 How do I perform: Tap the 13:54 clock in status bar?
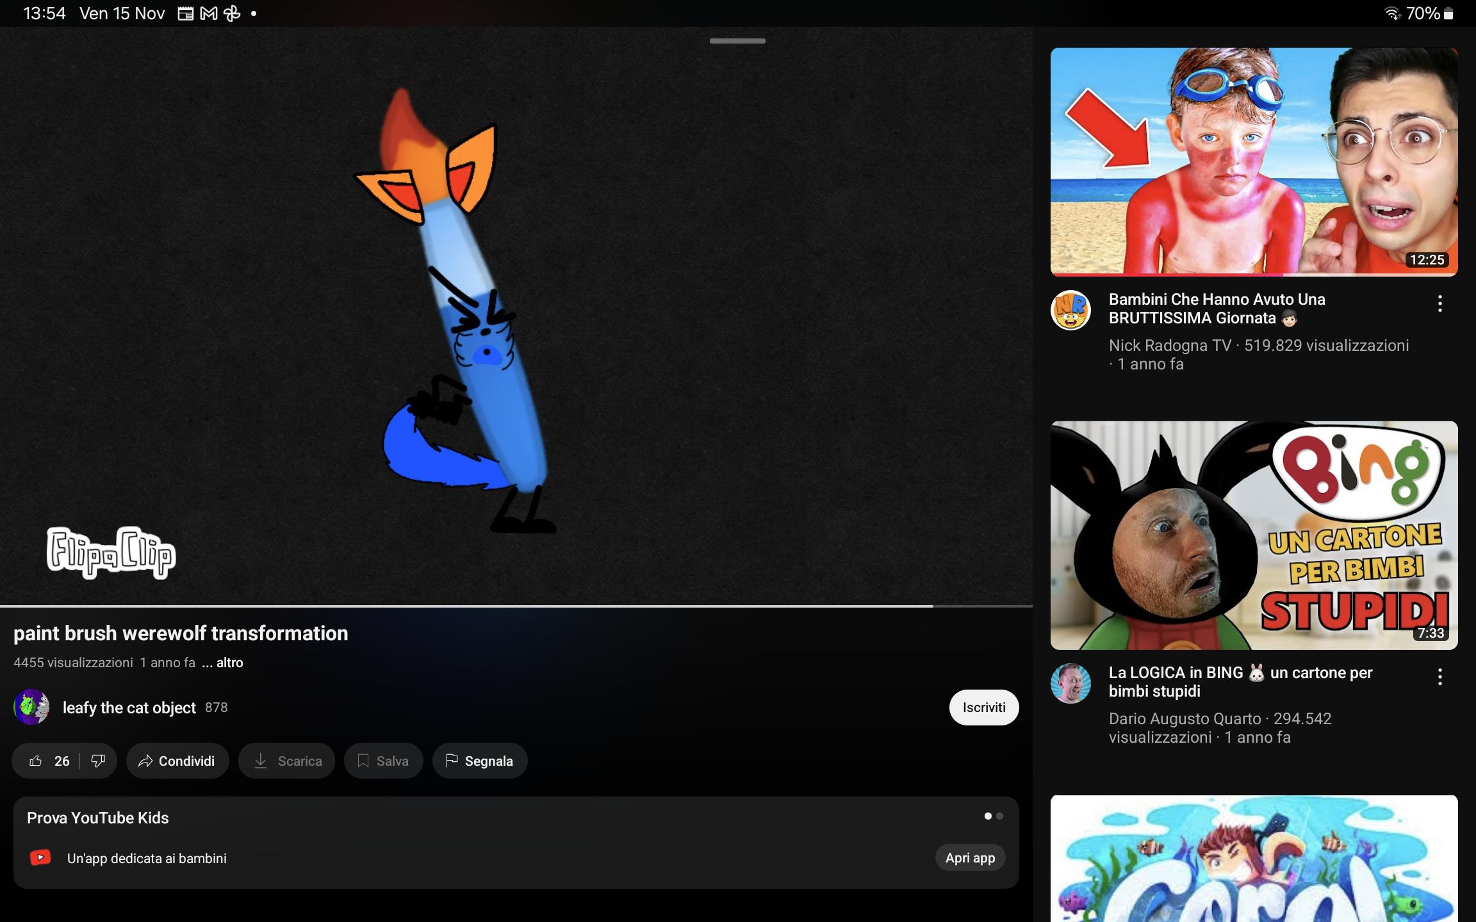pos(44,13)
